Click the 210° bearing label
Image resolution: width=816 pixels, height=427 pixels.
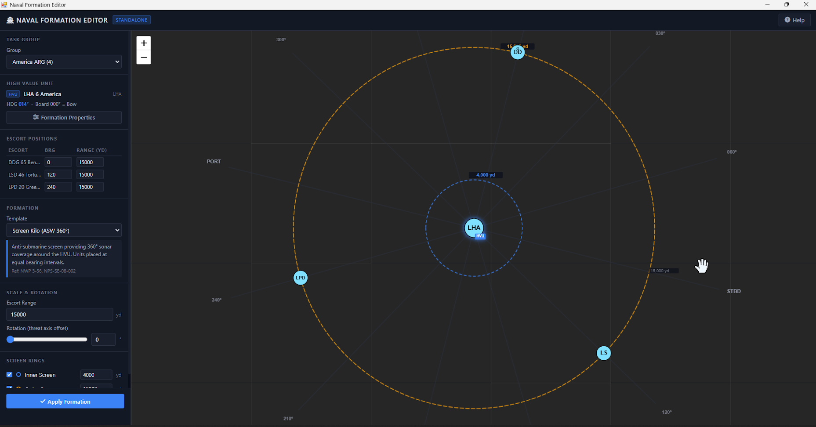pyautogui.click(x=288, y=419)
